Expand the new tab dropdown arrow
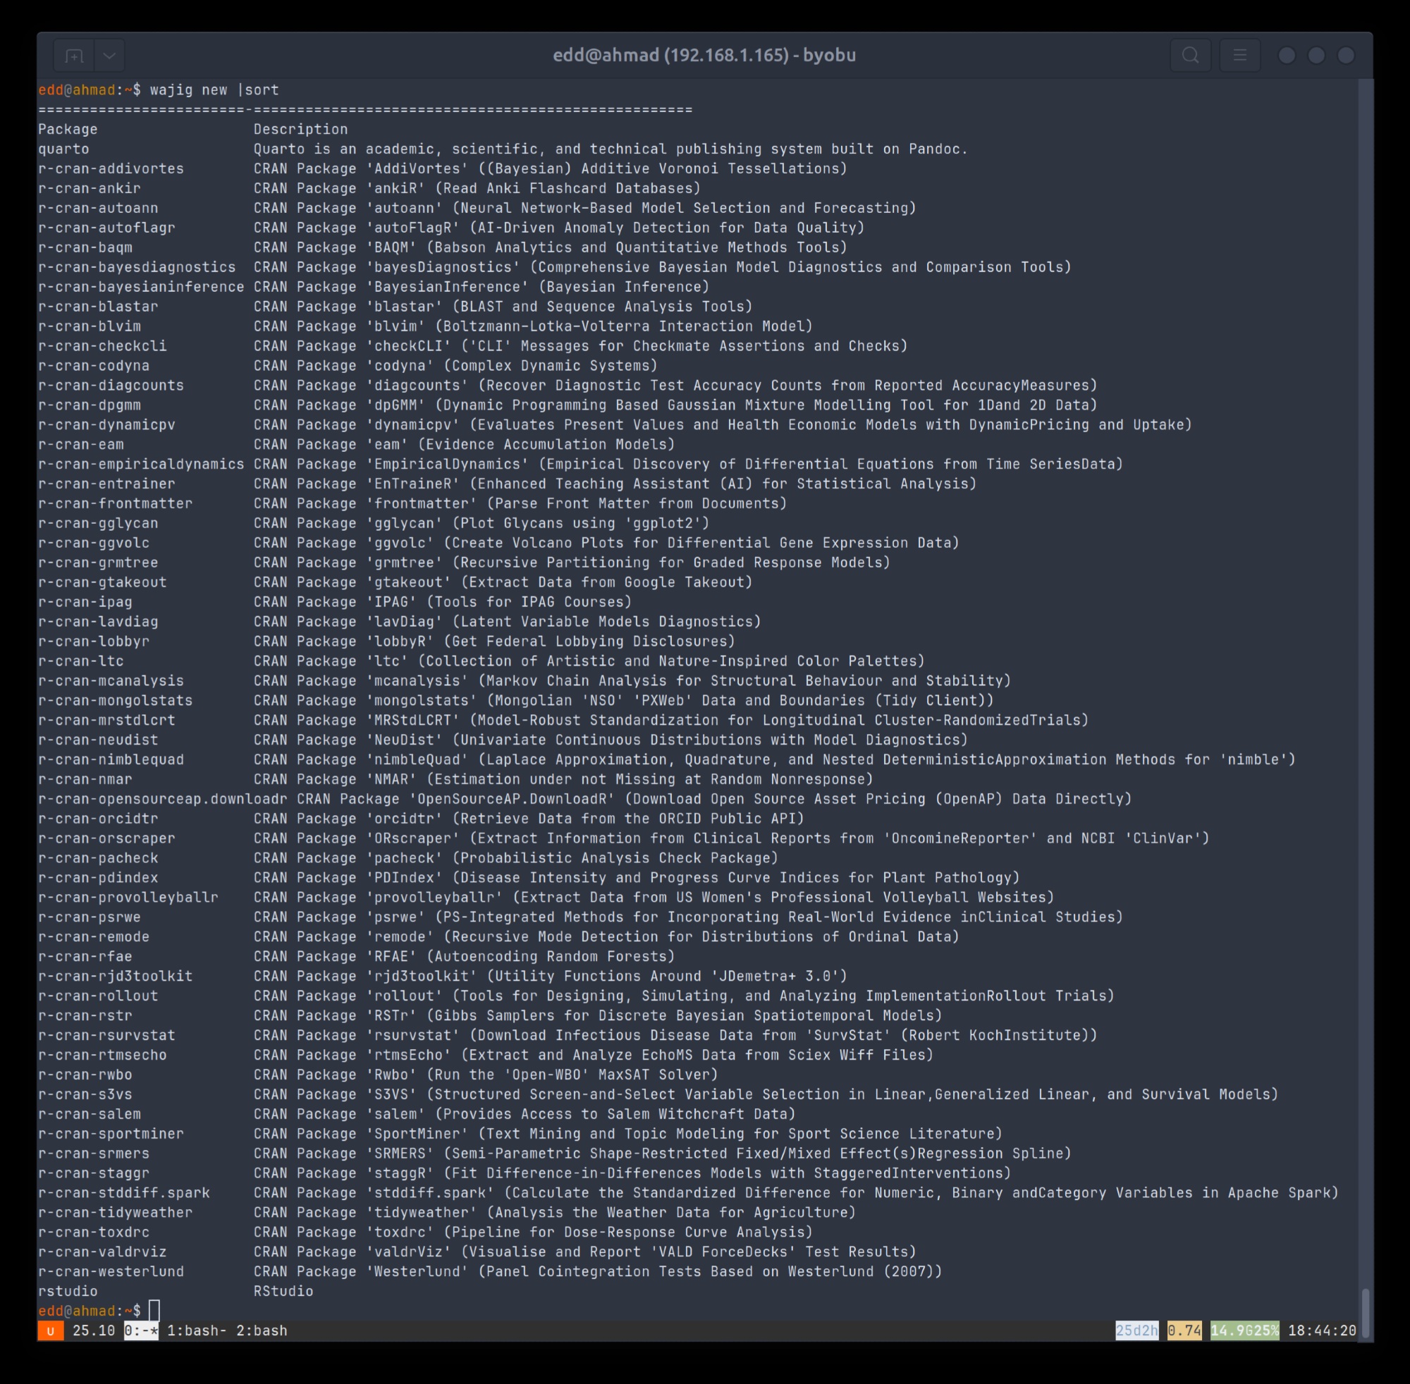 click(109, 55)
